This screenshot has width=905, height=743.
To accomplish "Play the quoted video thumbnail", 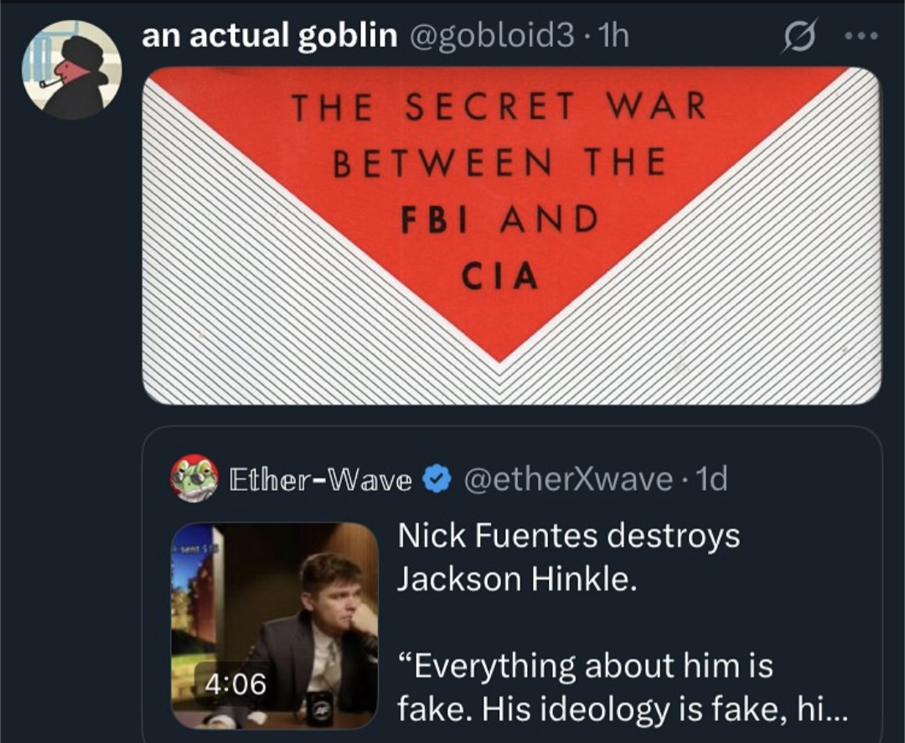I will [x=275, y=626].
